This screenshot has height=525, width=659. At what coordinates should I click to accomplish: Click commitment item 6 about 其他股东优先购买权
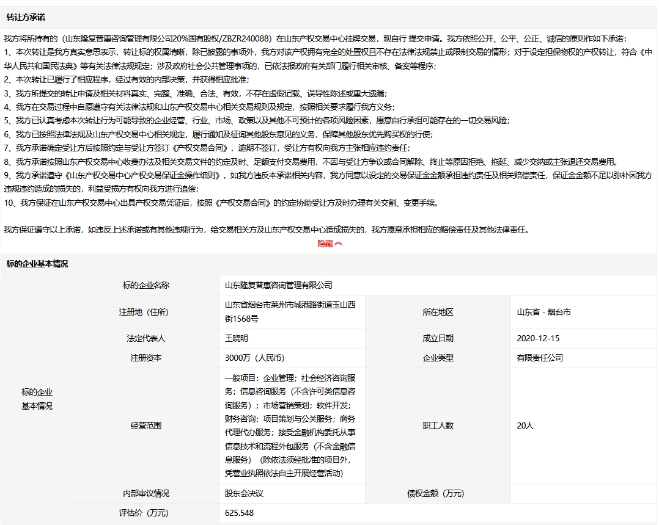(x=218, y=134)
